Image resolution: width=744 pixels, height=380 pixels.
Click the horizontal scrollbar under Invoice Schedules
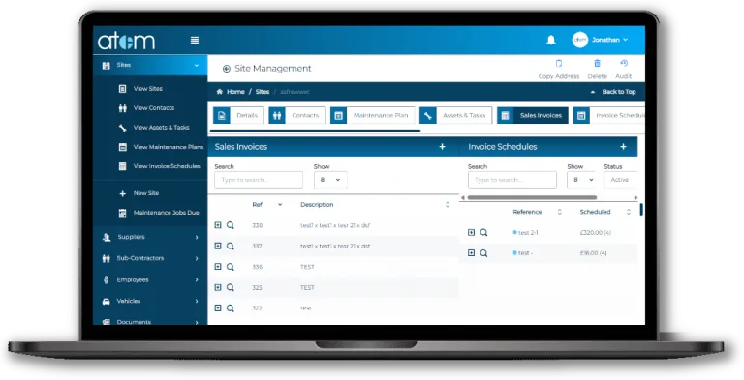pos(532,197)
